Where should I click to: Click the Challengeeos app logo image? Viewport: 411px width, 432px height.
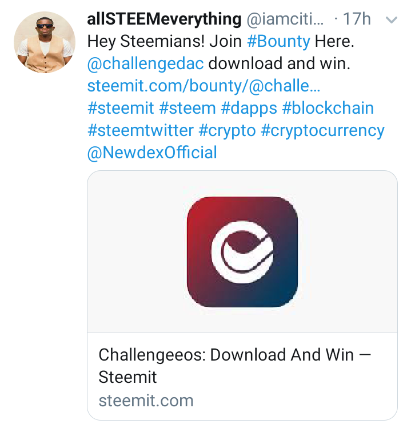coord(242,252)
